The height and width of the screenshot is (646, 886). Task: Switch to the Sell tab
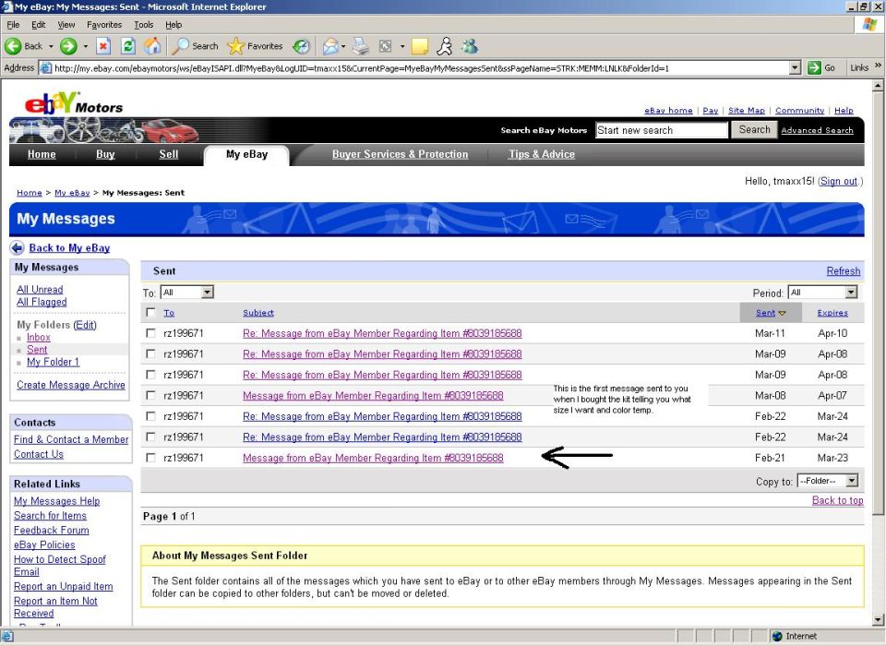(x=168, y=154)
